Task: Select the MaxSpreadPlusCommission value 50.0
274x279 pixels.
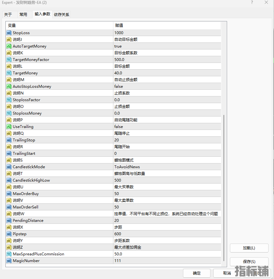Action: 167,254
